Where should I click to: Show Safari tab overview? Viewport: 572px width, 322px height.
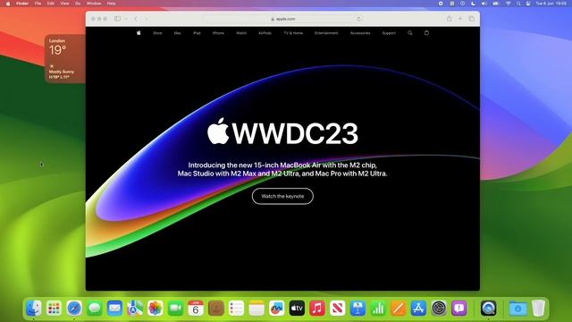point(472,19)
